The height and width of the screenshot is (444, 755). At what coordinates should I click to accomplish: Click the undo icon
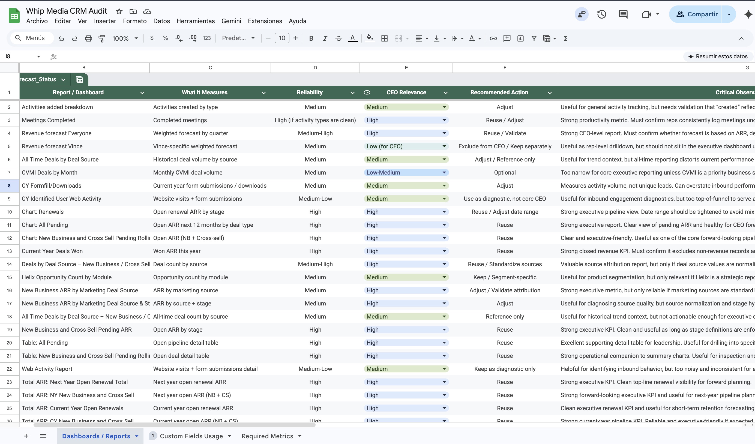click(61, 38)
